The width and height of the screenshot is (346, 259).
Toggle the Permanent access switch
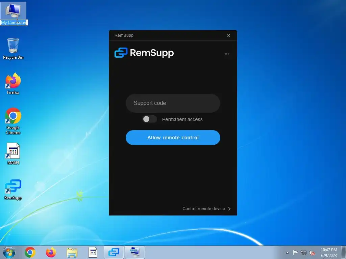tap(150, 119)
